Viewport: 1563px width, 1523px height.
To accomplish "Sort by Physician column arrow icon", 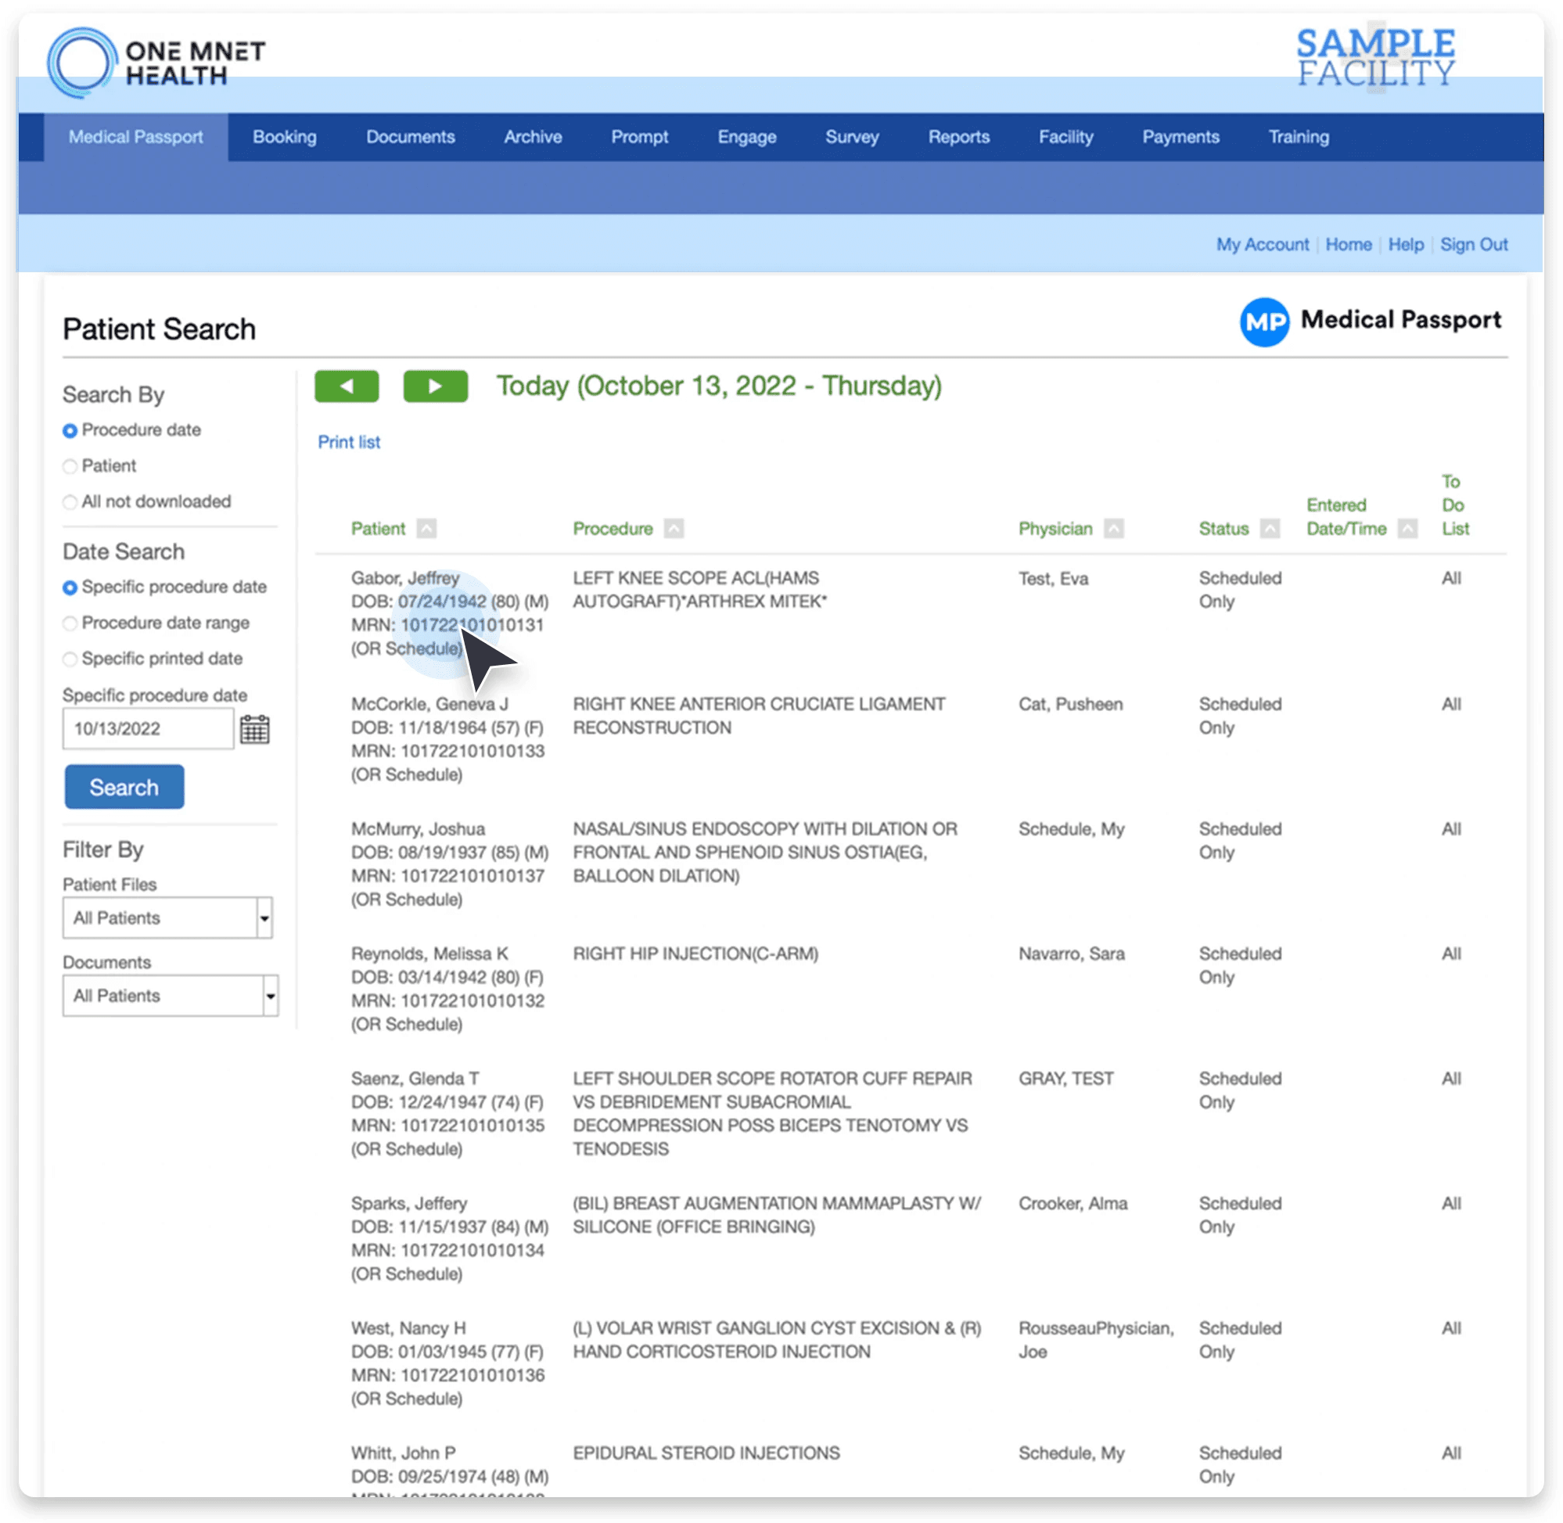I will [1113, 529].
